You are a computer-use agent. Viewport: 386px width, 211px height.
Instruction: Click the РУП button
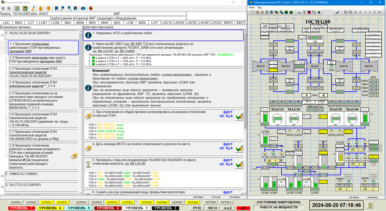tap(197, 208)
